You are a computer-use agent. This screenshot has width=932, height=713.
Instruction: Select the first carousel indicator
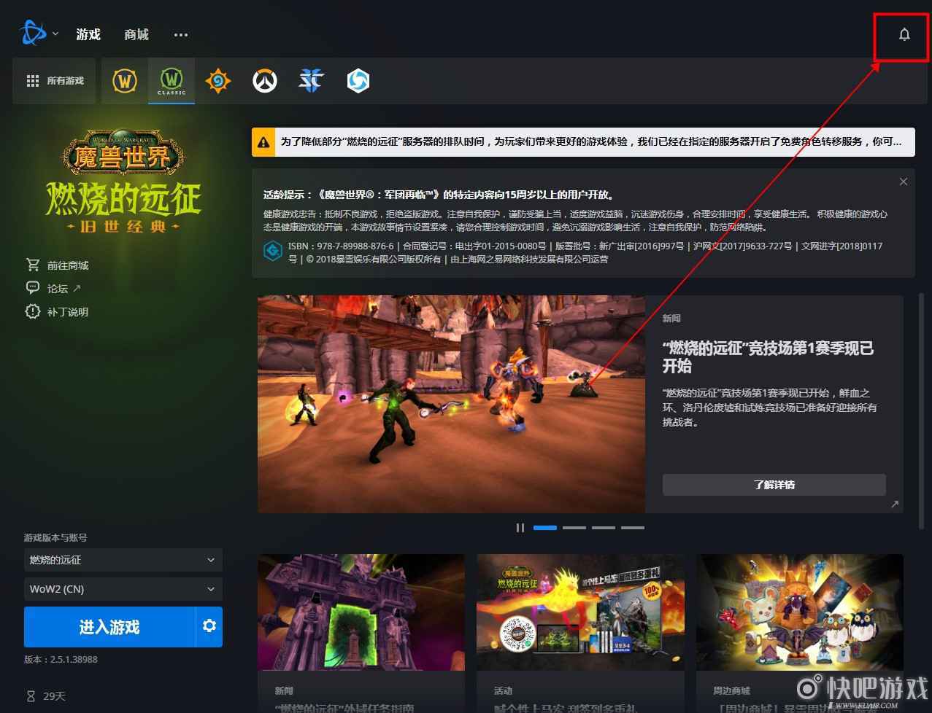545,528
